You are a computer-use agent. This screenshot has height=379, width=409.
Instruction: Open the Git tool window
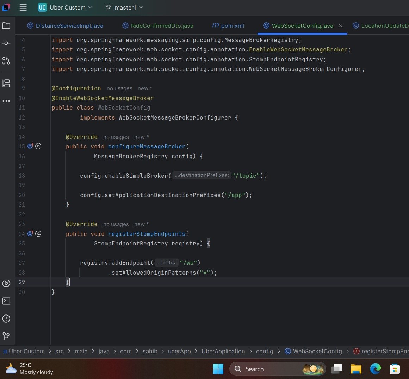point(6,336)
